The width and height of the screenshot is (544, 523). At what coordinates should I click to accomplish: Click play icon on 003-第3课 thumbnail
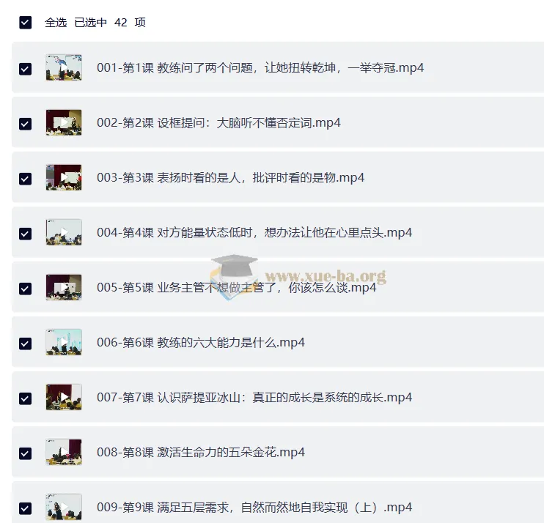[x=64, y=177]
